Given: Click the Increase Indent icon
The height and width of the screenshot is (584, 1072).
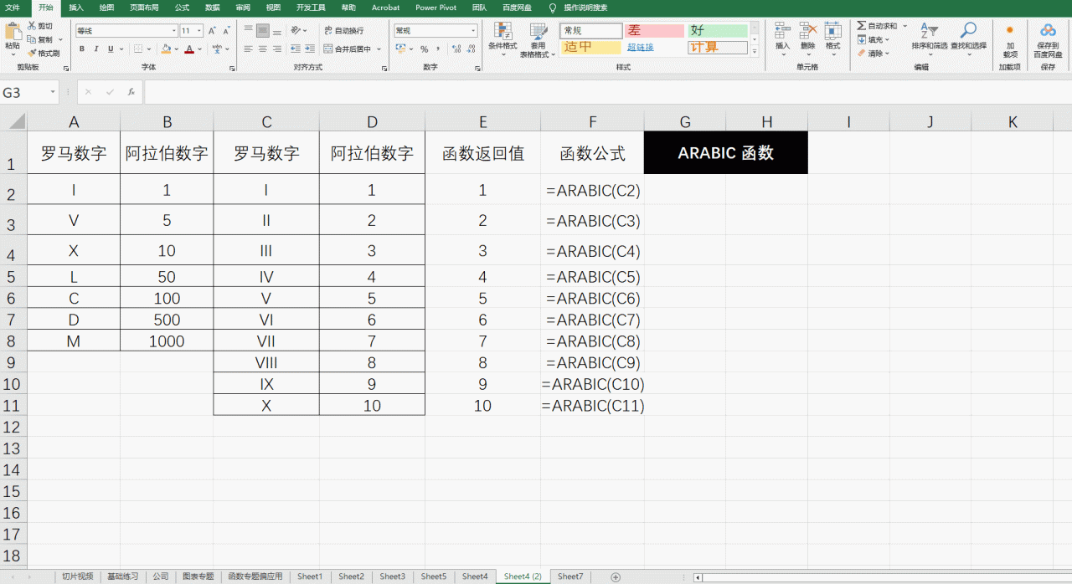Looking at the screenshot, I should [311, 49].
